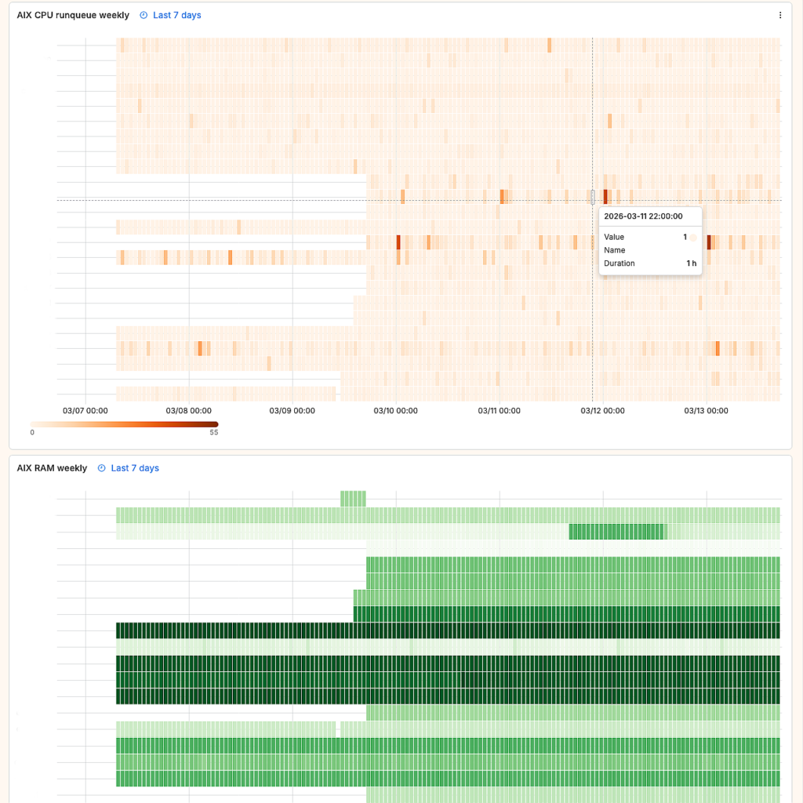The height and width of the screenshot is (803, 803).
Task: Click the "Name" row in the tooltip
Action: (613, 250)
